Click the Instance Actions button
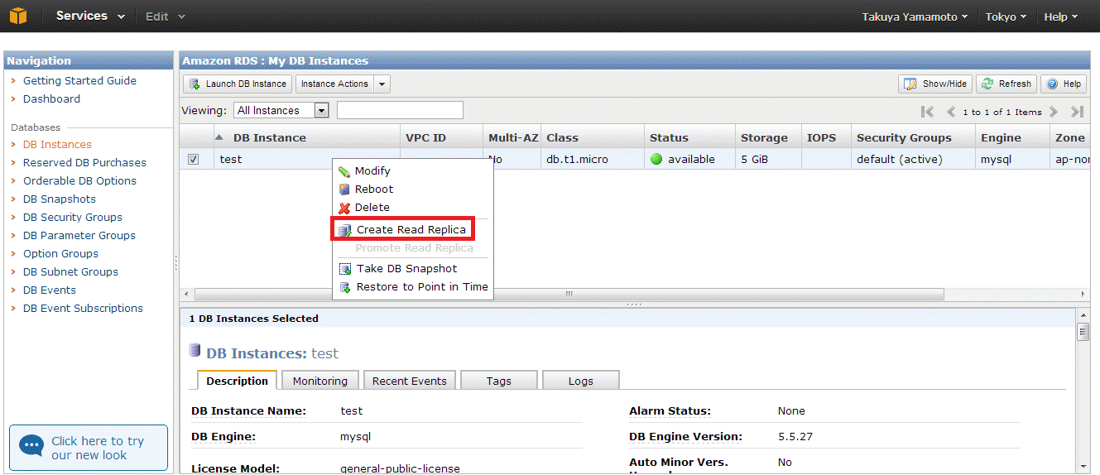Image resolution: width=1100 pixels, height=475 pixels. coord(334,84)
